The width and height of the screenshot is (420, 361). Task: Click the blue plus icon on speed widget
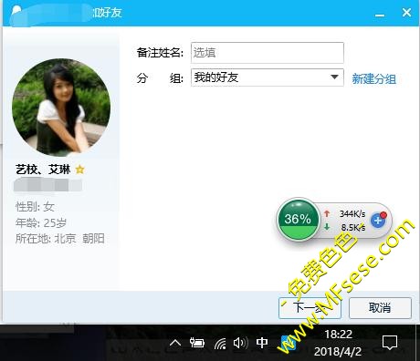(x=378, y=221)
